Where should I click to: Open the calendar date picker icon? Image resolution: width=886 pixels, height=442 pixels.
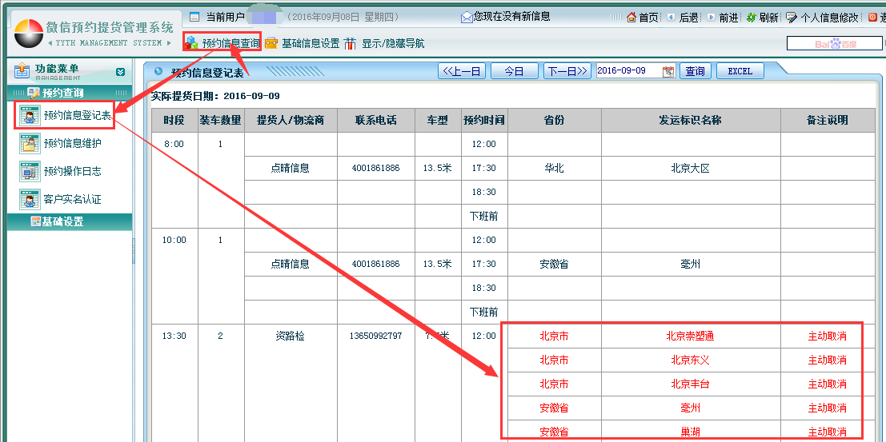[x=668, y=71]
